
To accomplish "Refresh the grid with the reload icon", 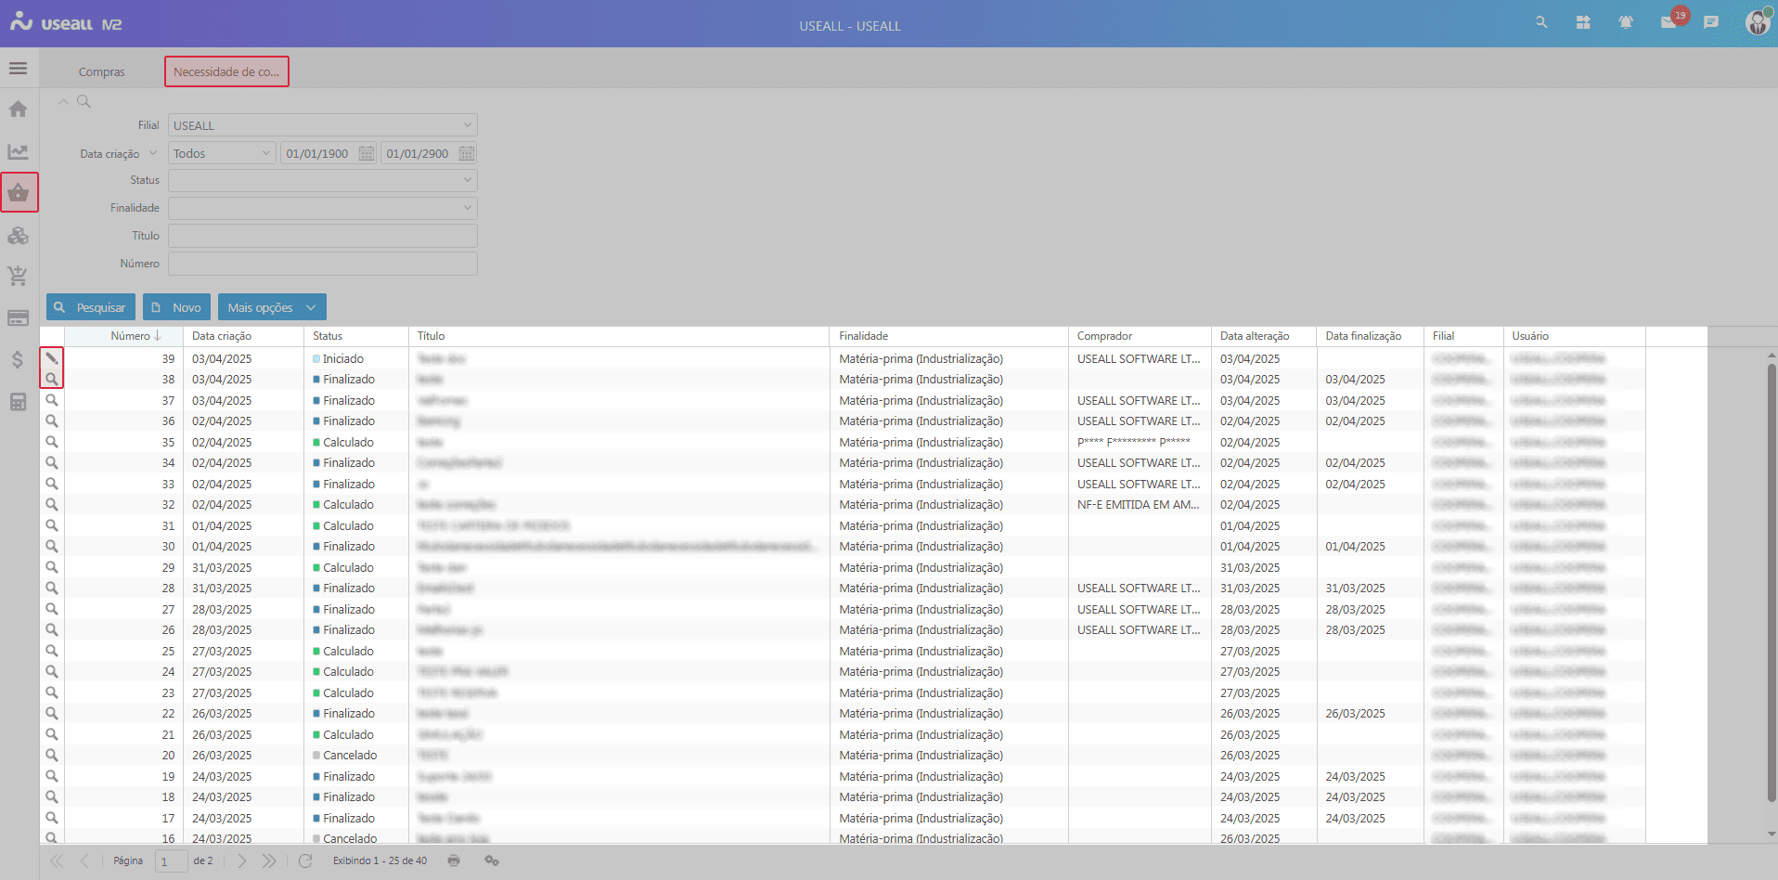I will pos(305,861).
